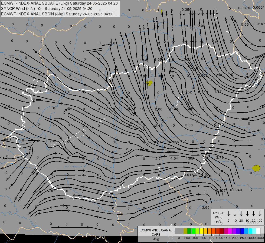Click the '8.09' value on the map
265x243 pixels.
tap(158, 59)
